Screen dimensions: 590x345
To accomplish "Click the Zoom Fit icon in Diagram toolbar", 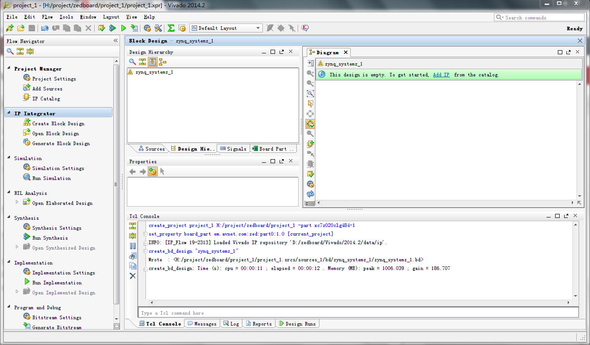I will click(310, 94).
